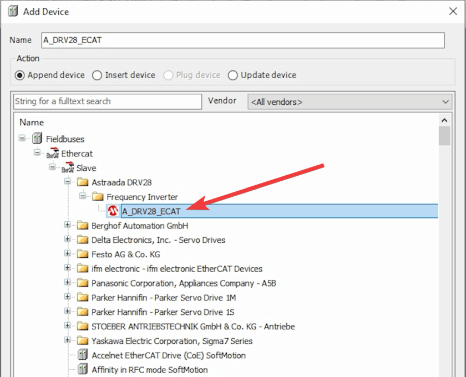Screen dimensions: 466x377
Task: Select Festo AG & Co. KG label
Action: click(126, 254)
